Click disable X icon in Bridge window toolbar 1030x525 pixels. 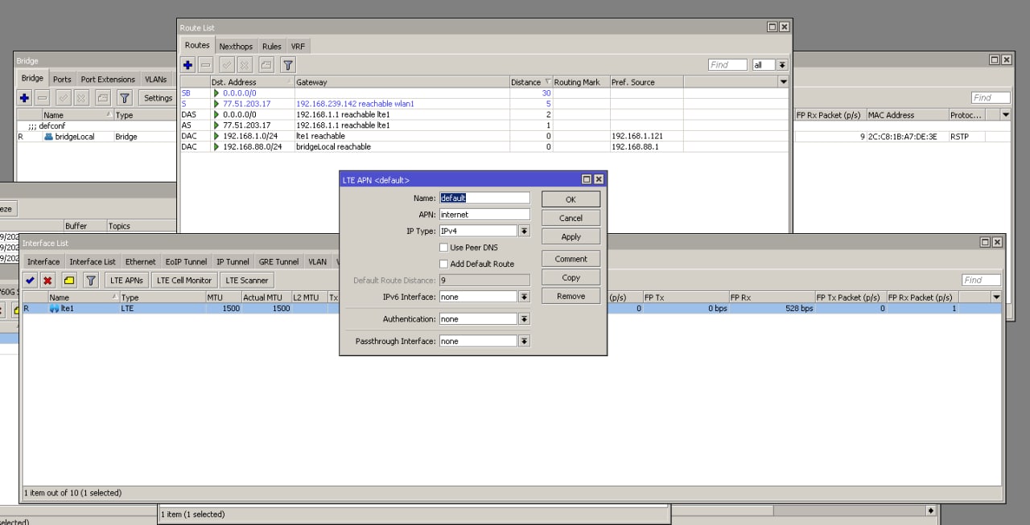click(x=80, y=98)
